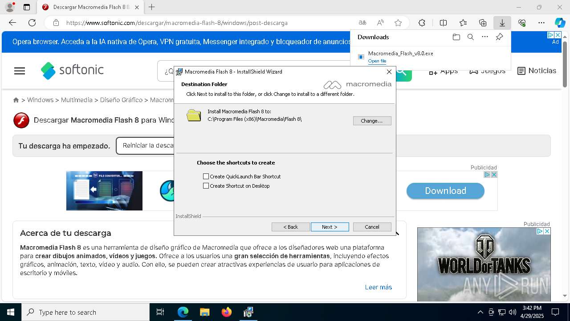Open File Explorer from taskbar
570x321 pixels.
coord(204,312)
